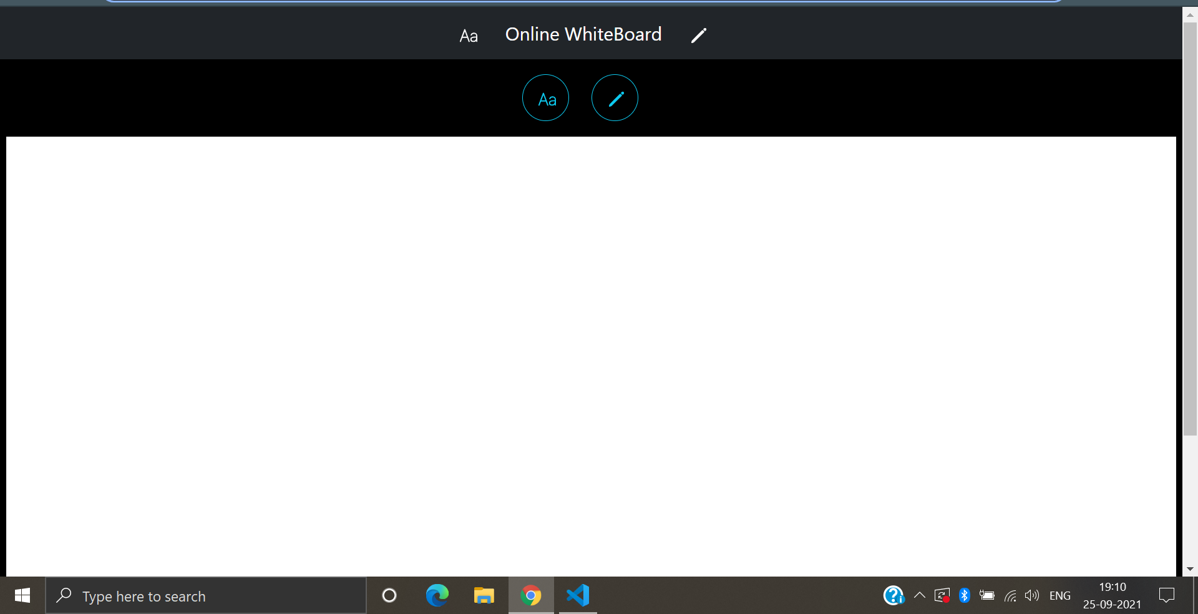Select the pen drawing tool

(x=614, y=97)
